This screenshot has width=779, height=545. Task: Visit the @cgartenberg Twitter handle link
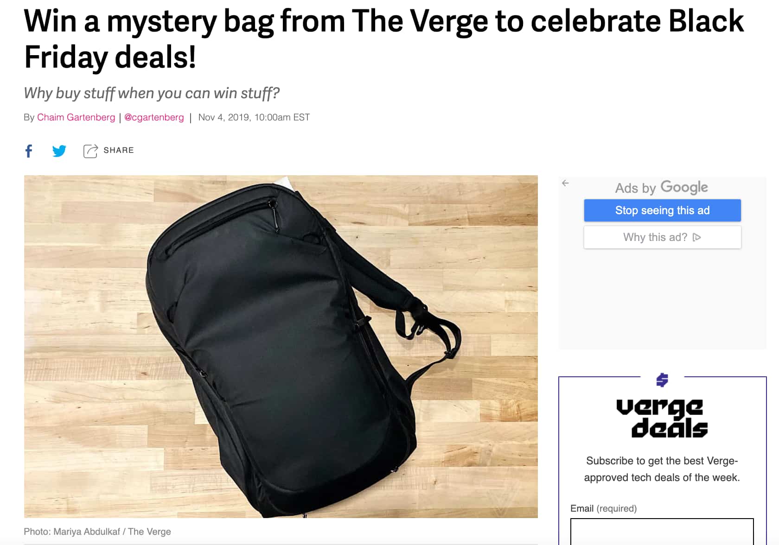pyautogui.click(x=154, y=117)
